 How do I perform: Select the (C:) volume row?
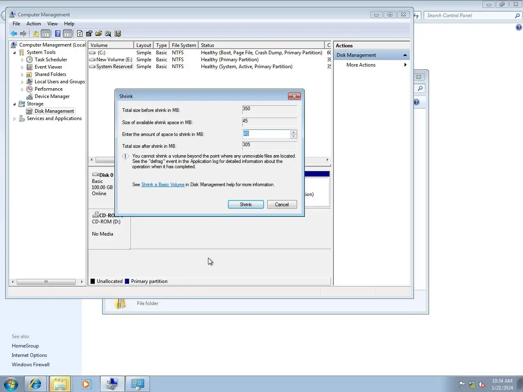point(209,53)
